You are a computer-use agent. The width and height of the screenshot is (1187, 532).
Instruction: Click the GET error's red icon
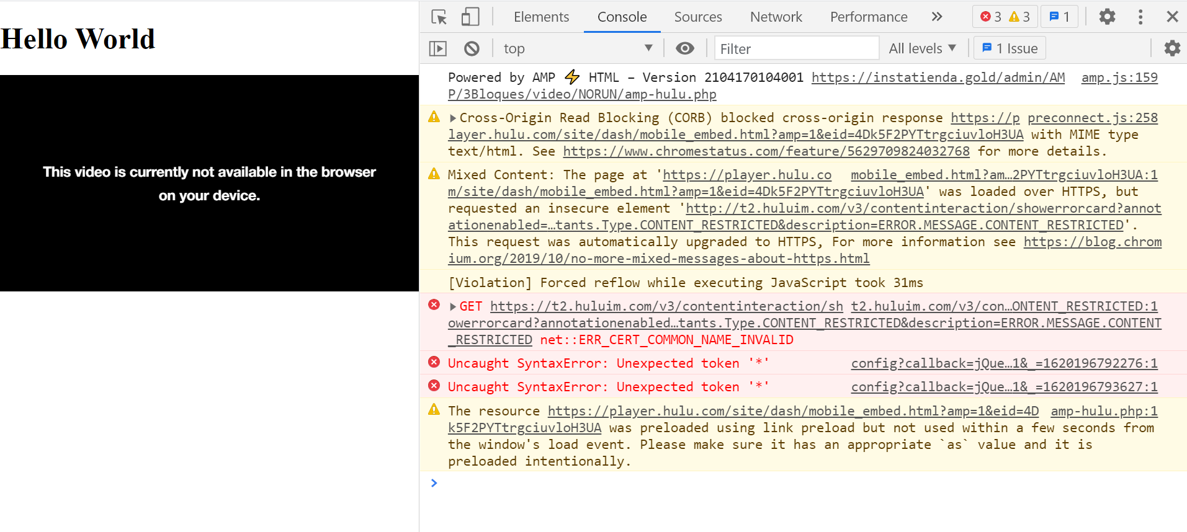[434, 305]
